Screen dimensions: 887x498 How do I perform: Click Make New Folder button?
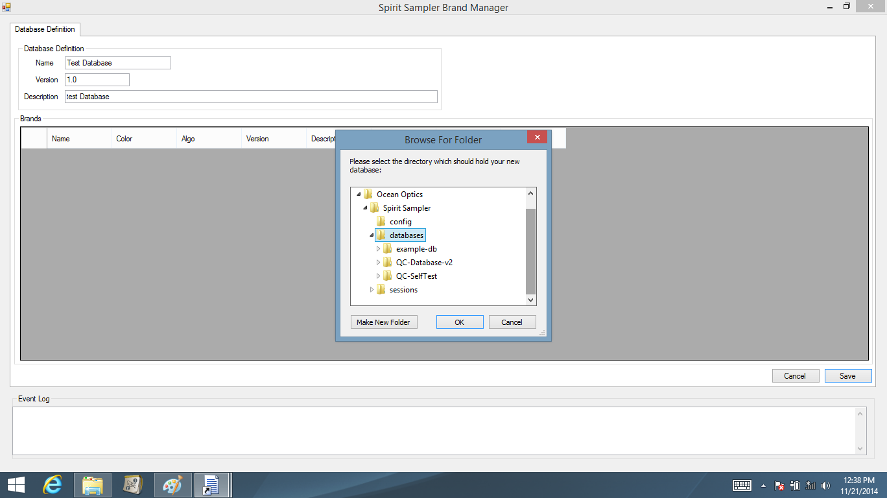(x=383, y=322)
